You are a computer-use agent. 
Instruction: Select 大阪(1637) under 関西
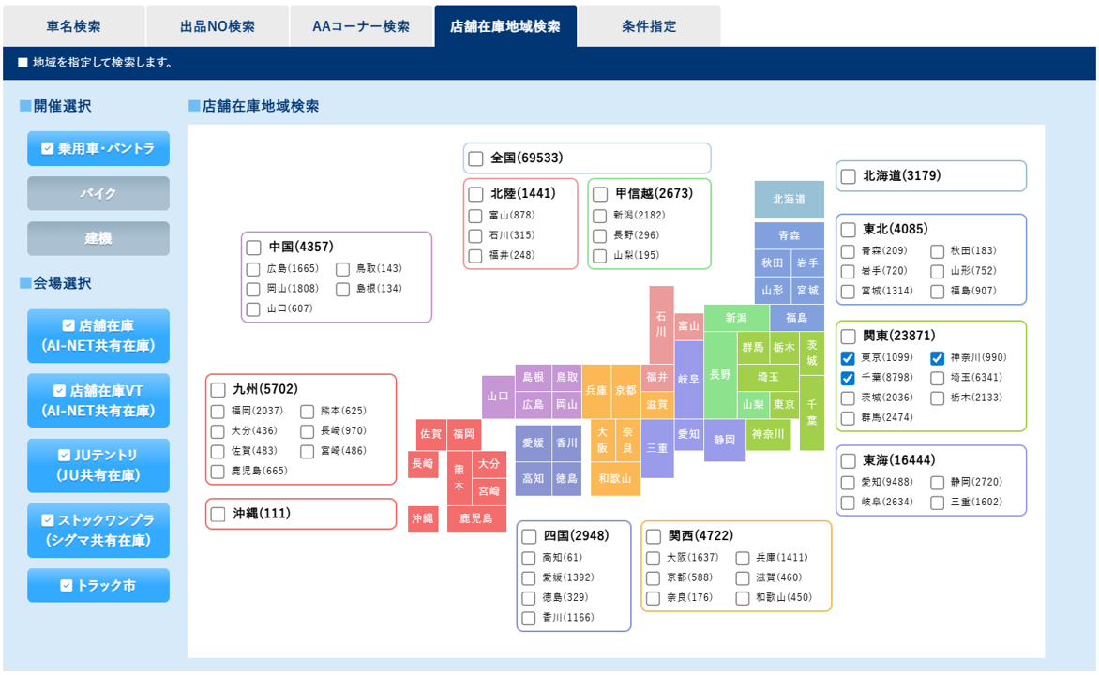pos(652,558)
